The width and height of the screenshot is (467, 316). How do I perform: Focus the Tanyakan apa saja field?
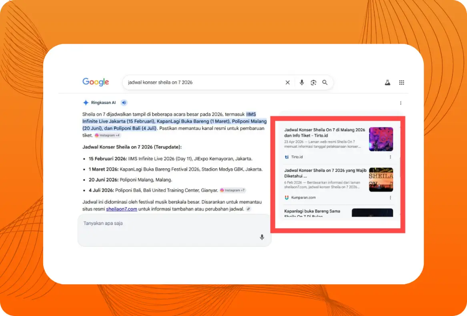pyautogui.click(x=174, y=230)
